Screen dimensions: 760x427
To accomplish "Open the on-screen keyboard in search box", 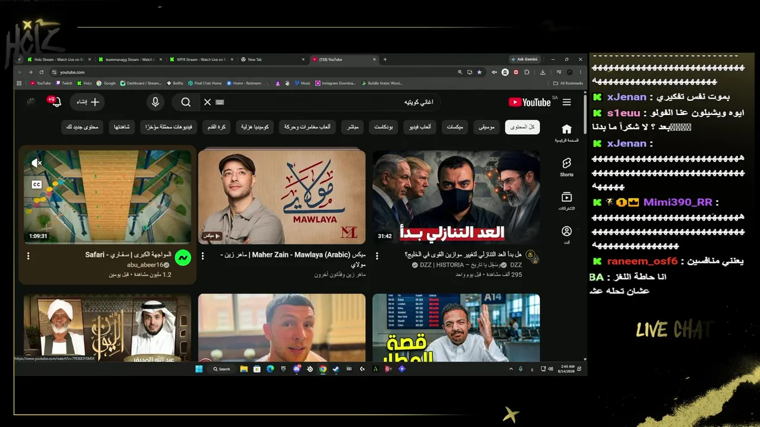I will [x=220, y=102].
